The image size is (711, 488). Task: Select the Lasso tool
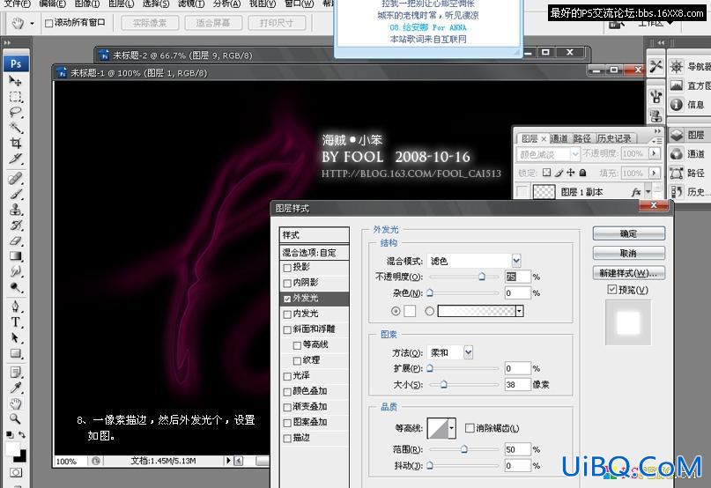click(15, 112)
